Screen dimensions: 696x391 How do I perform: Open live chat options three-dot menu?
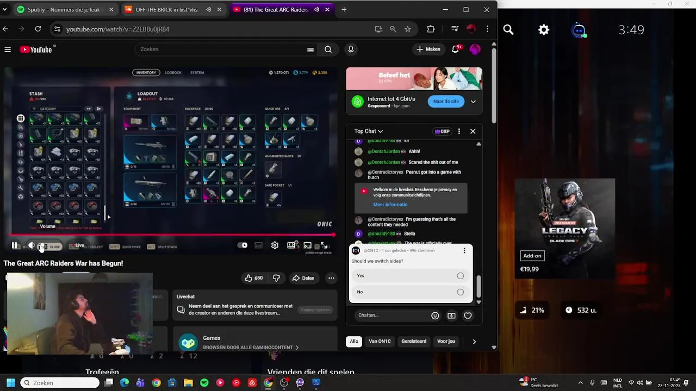pyautogui.click(x=459, y=131)
